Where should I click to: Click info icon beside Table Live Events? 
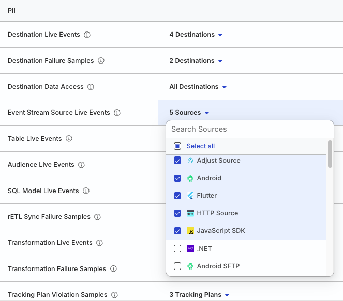click(x=69, y=138)
